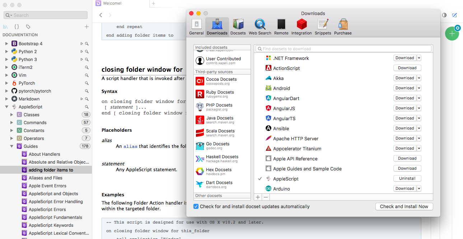Click the remove (−) button below docset list
463x239 pixels.
click(x=266, y=197)
